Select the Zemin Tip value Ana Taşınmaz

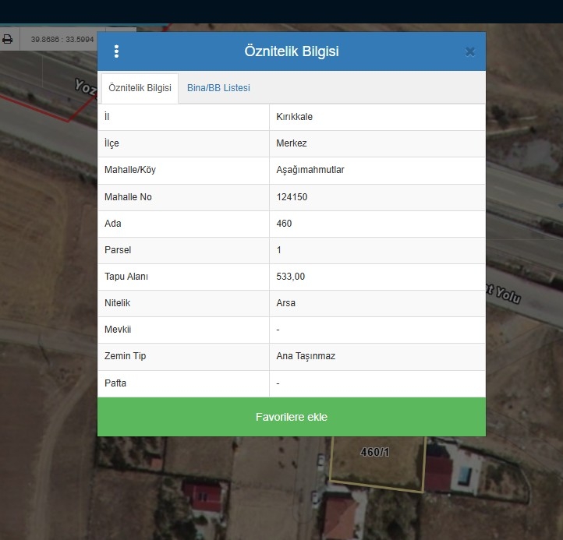[x=306, y=356]
